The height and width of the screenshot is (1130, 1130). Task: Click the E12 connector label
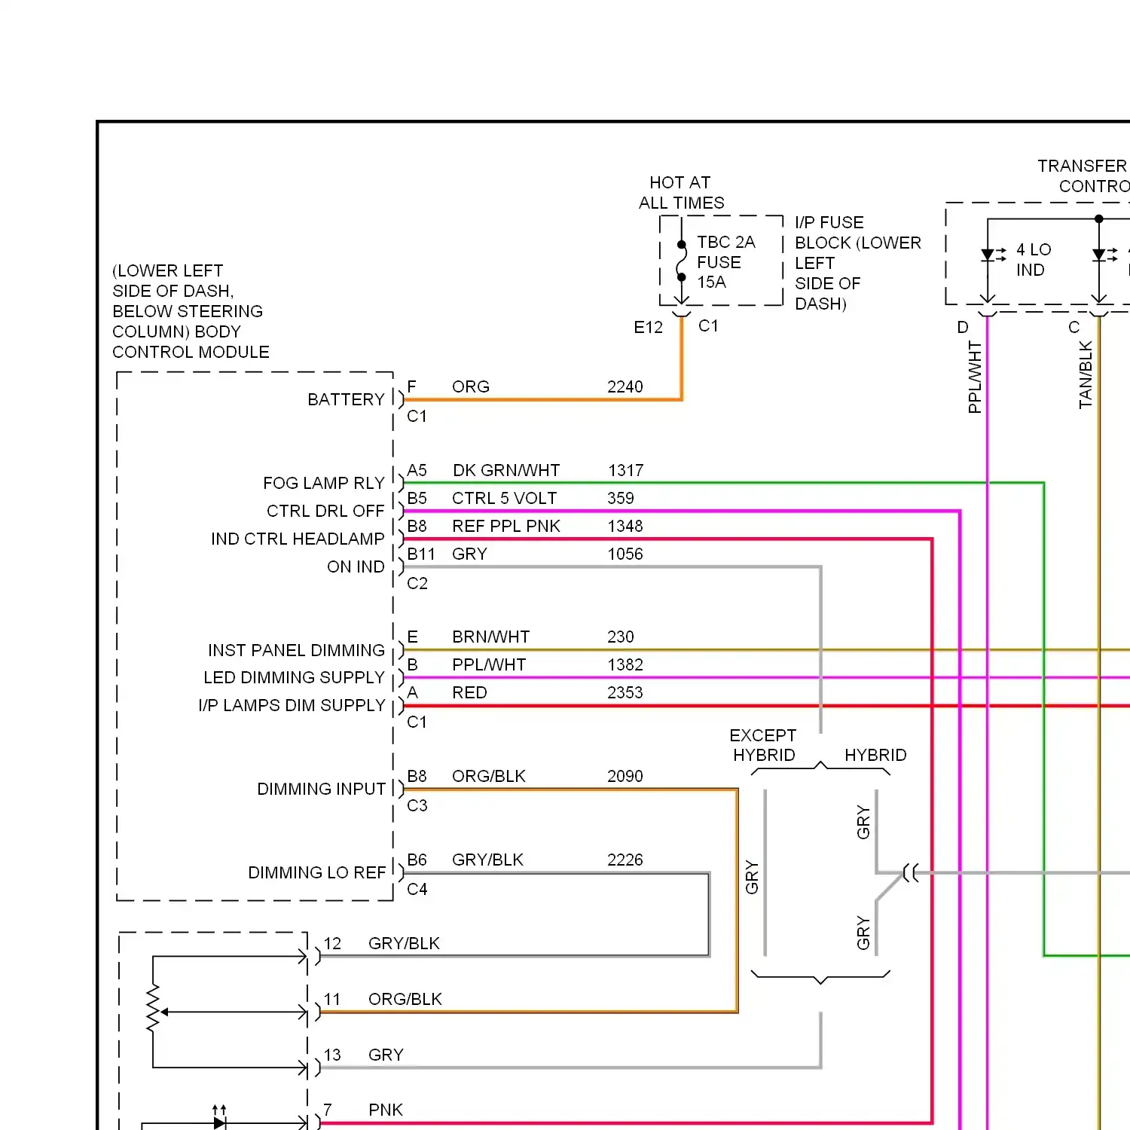click(x=648, y=327)
